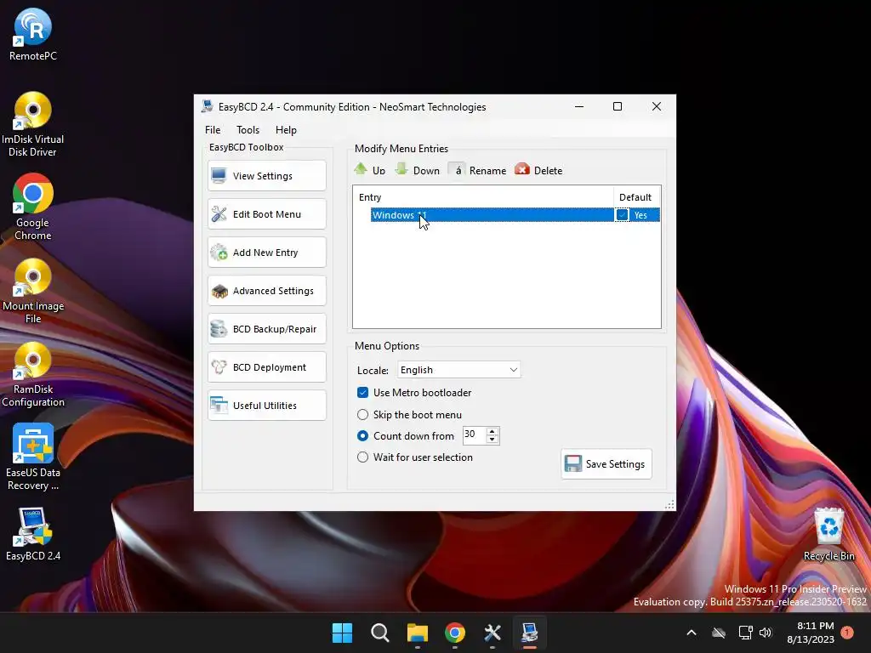This screenshot has width=871, height=653.
Task: Open the Help menu
Action: tap(286, 130)
